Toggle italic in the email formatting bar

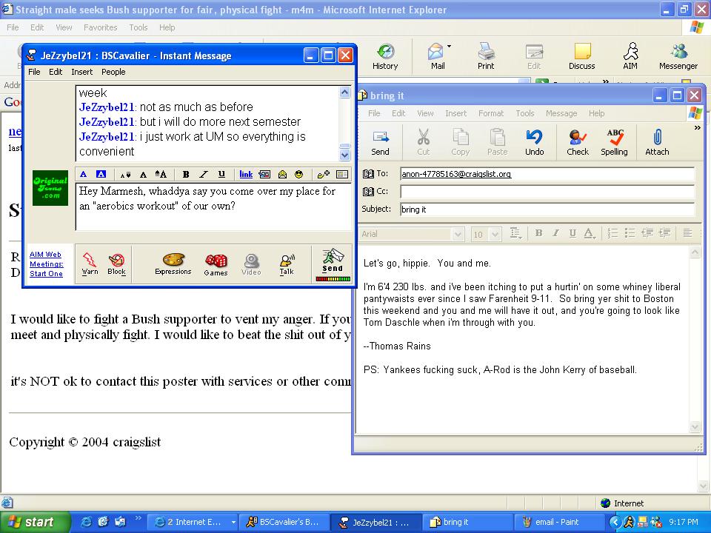coord(555,233)
